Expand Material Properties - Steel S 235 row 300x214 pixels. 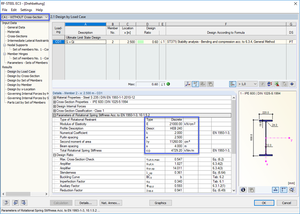[x=54, y=98]
